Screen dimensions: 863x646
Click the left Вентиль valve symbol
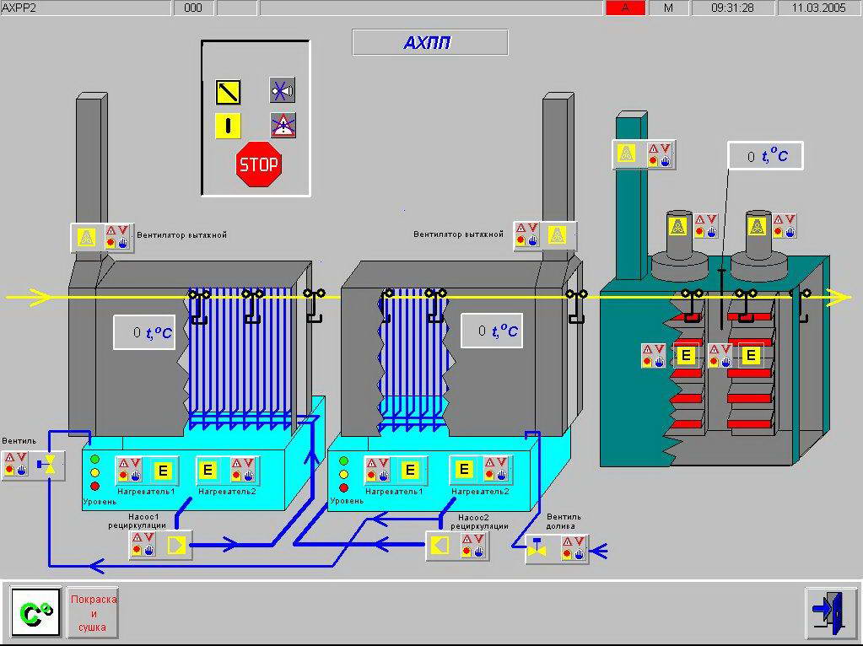tap(51, 464)
